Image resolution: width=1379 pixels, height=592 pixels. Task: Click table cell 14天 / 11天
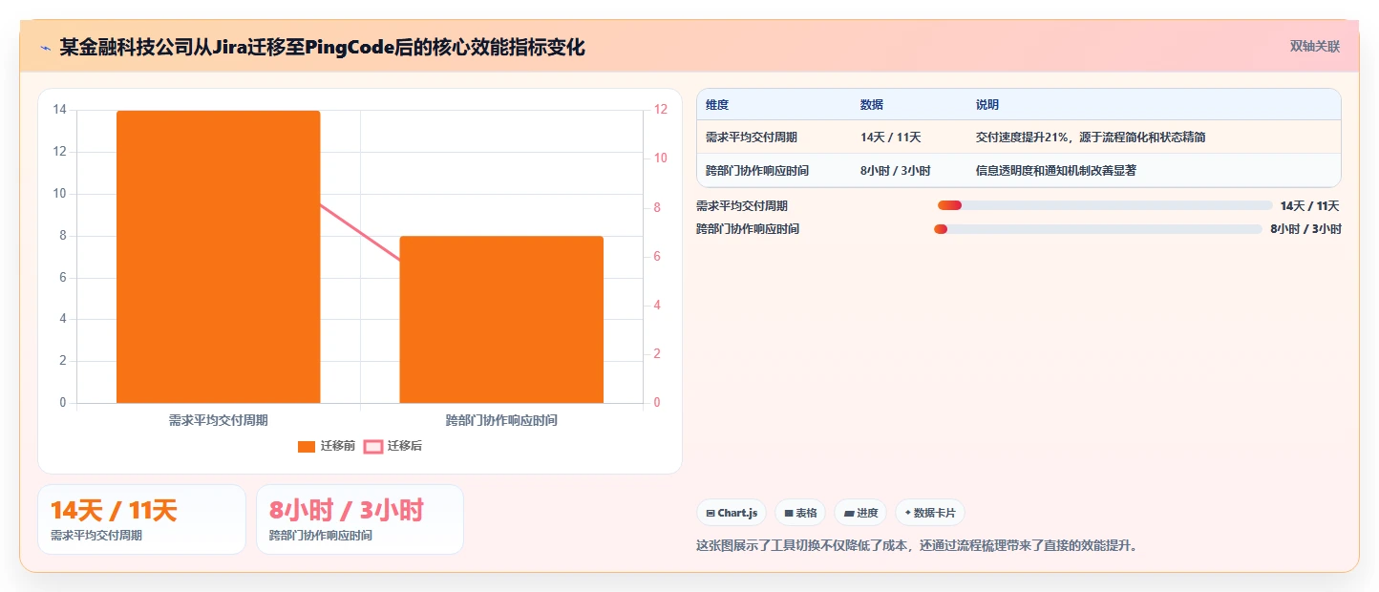point(891,137)
